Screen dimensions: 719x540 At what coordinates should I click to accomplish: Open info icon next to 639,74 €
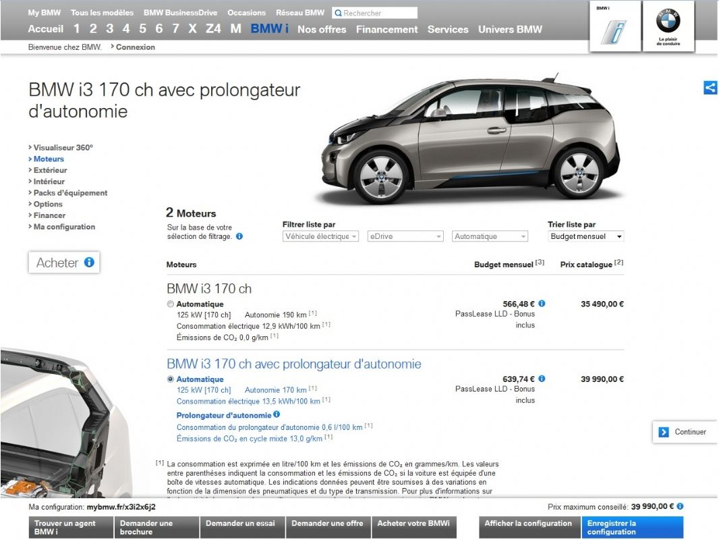pyautogui.click(x=542, y=379)
